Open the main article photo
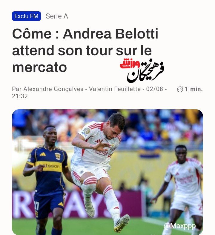 pyautogui.click(x=107, y=172)
